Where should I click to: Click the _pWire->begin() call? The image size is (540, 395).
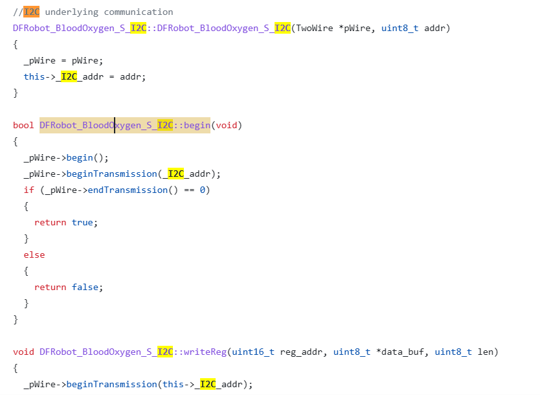pos(66,157)
